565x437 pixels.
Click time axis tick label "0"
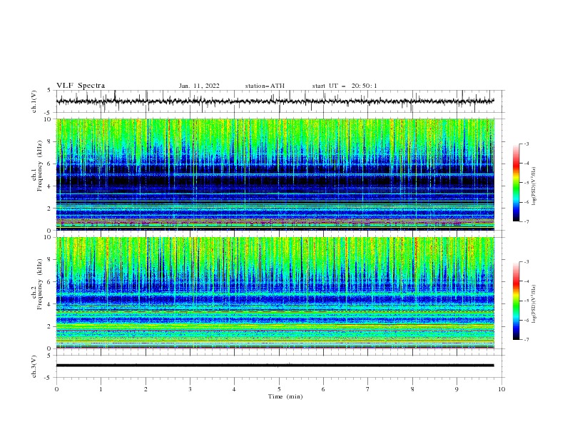click(56, 389)
